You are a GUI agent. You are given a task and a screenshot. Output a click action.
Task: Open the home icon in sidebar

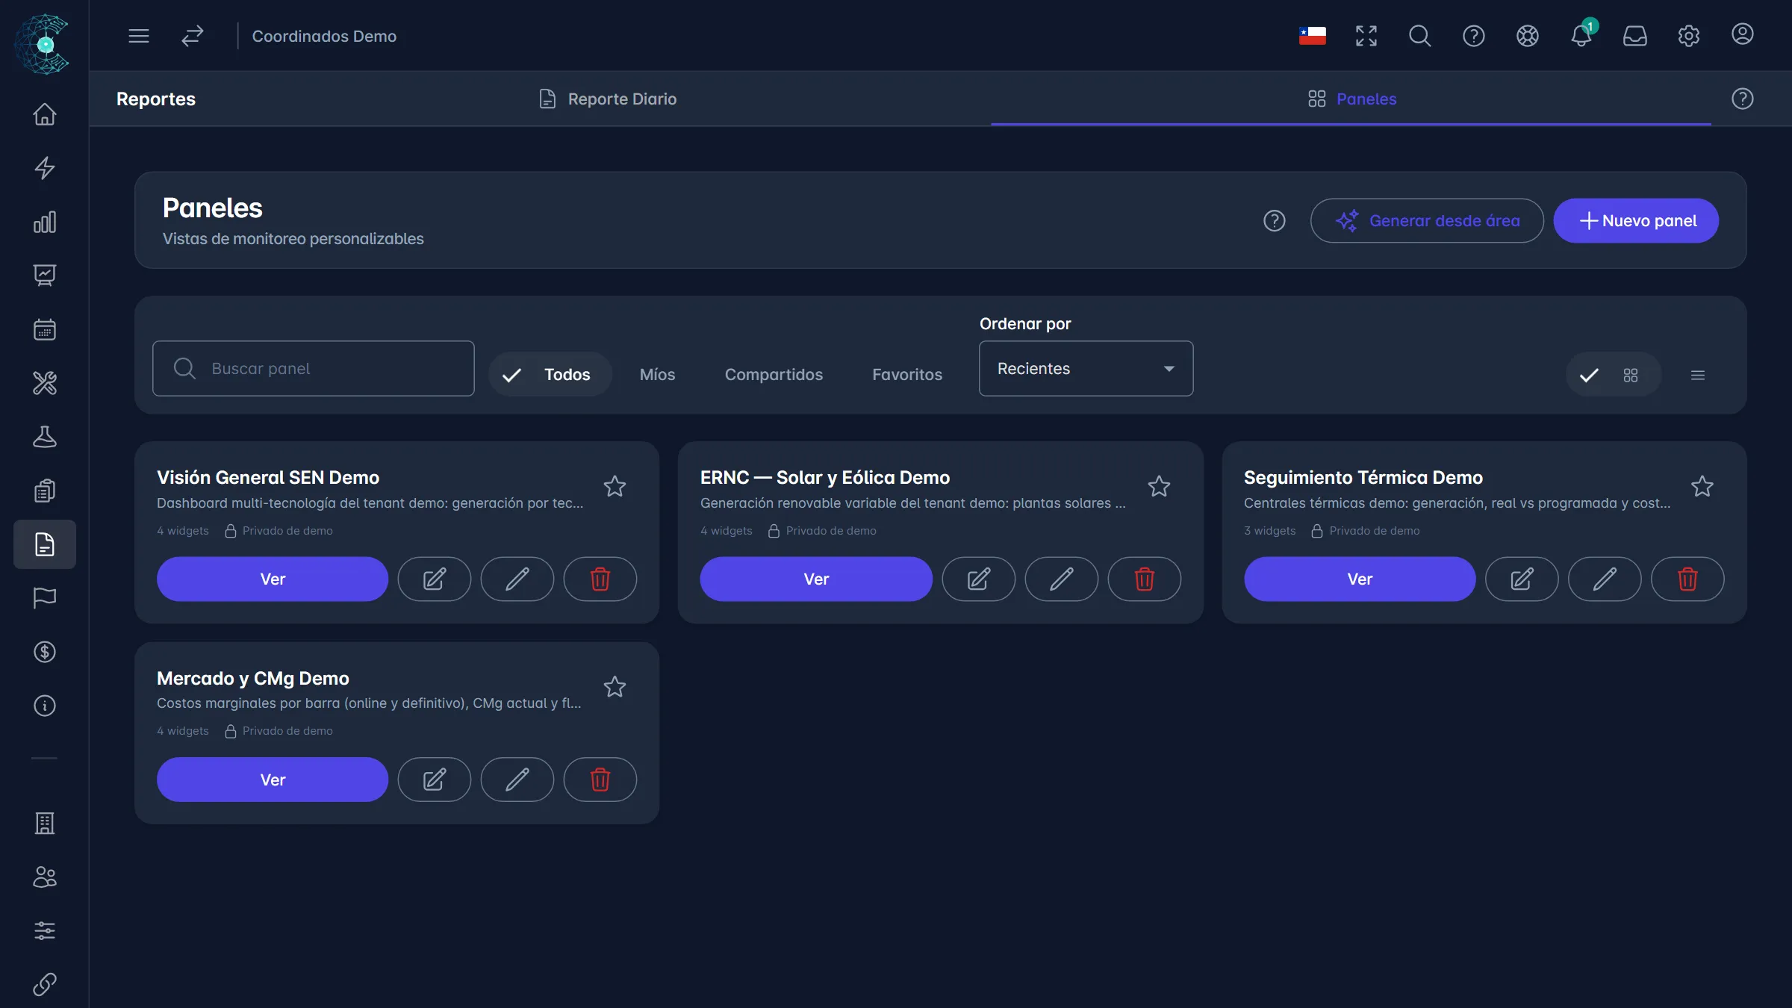[x=45, y=114]
